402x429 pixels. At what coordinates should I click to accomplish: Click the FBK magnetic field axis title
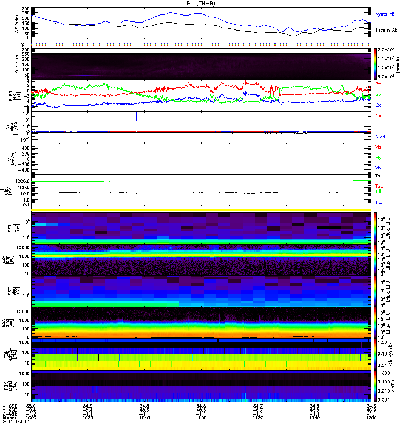click(x=10, y=385)
